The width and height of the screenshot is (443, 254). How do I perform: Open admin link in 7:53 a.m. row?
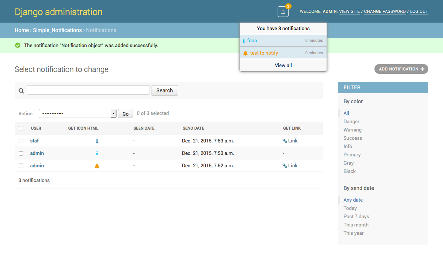(37, 153)
